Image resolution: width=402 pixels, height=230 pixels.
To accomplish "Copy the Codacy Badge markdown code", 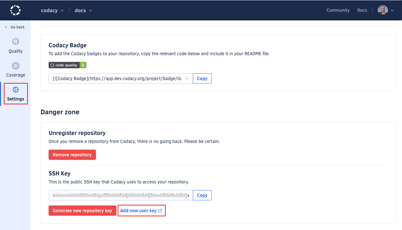I will pyautogui.click(x=202, y=78).
